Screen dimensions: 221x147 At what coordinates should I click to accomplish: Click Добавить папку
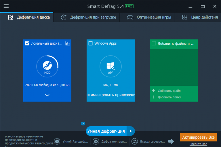point(169,97)
